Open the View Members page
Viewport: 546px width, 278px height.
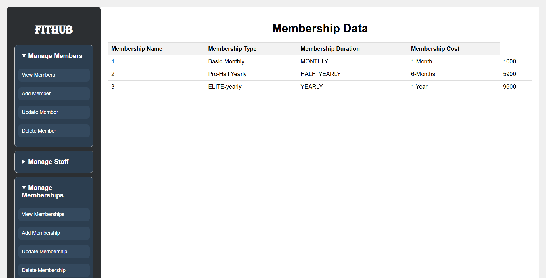click(x=54, y=75)
